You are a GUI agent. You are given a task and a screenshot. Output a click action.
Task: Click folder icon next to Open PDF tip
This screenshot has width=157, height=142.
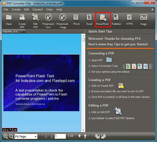coord(109,60)
